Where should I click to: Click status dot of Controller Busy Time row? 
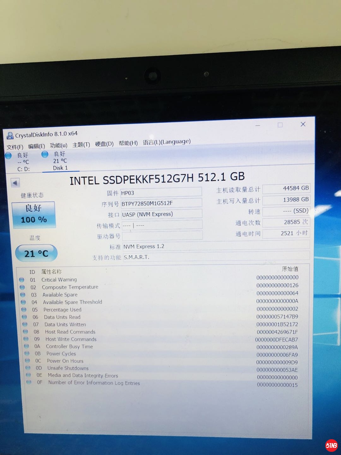27,346
